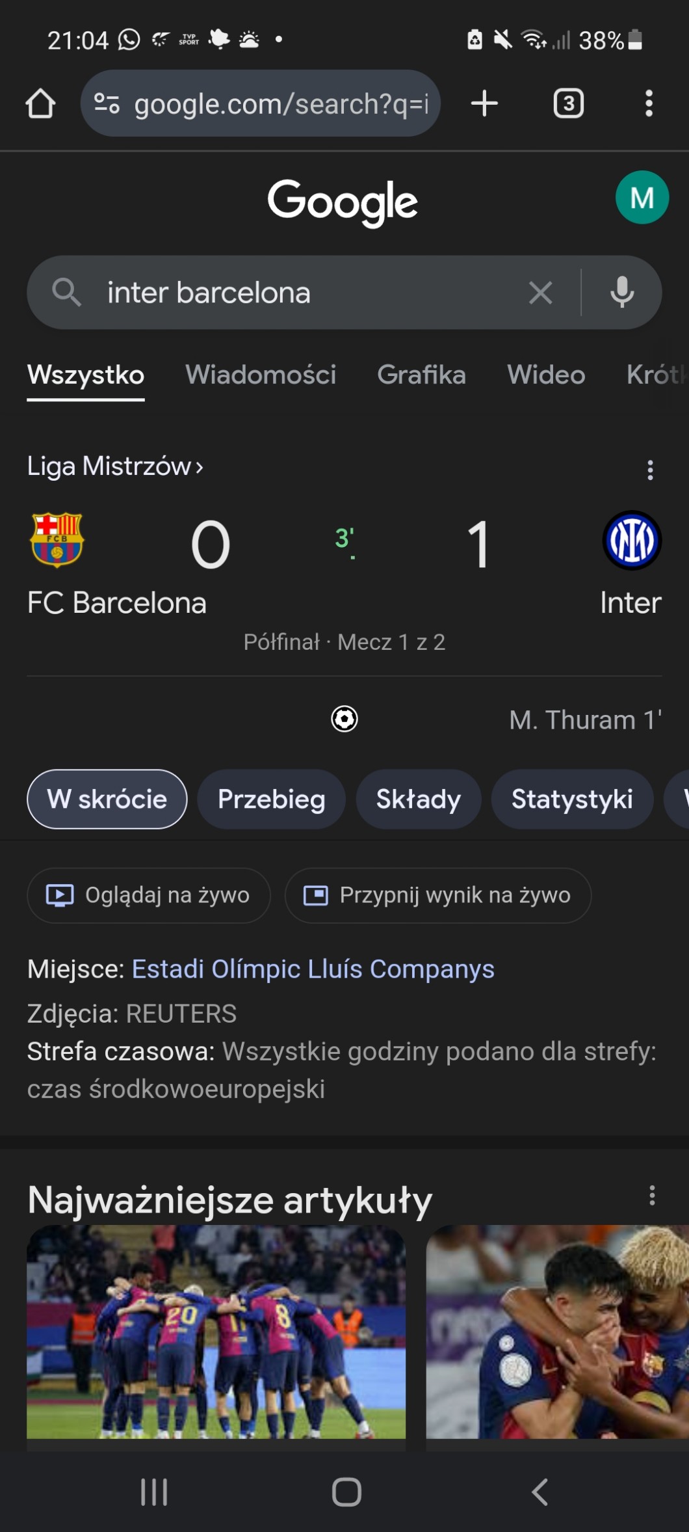Select the Statystyki chip

coord(572,799)
